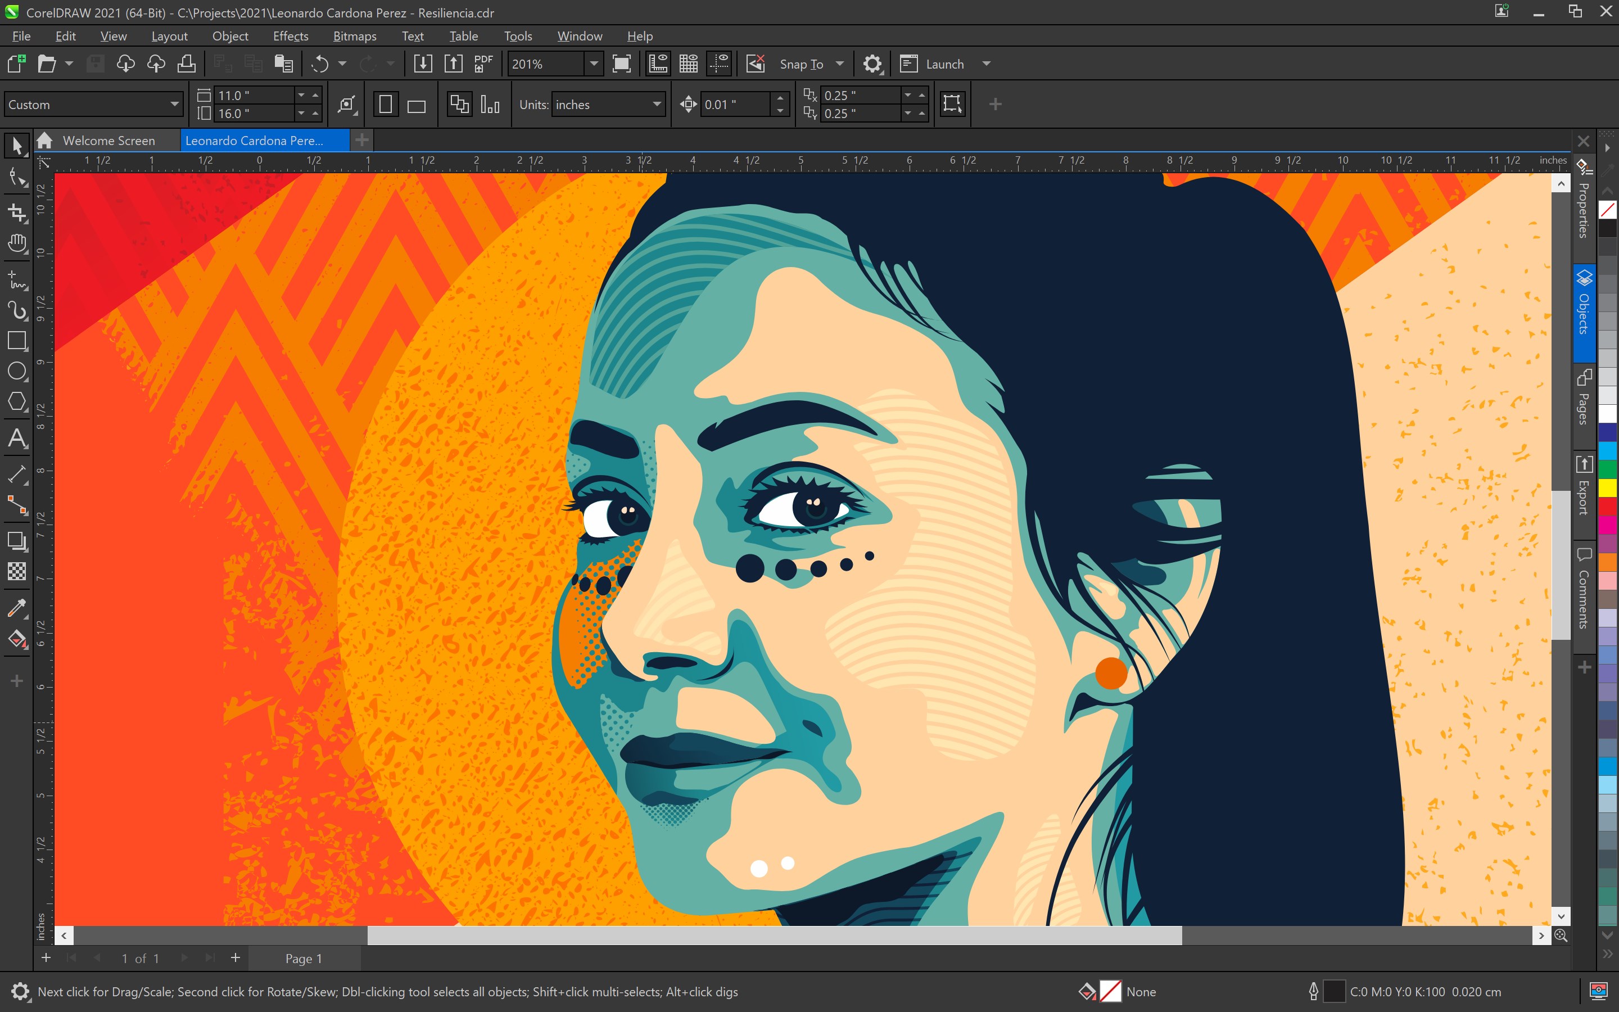Select the Pan tool
1619x1012 pixels.
(17, 243)
